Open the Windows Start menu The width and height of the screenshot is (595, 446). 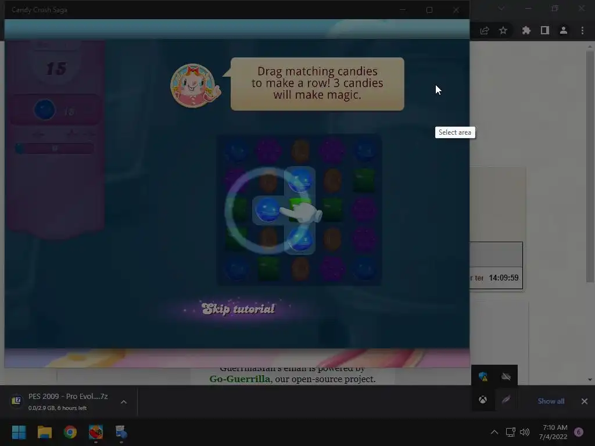[x=19, y=432]
